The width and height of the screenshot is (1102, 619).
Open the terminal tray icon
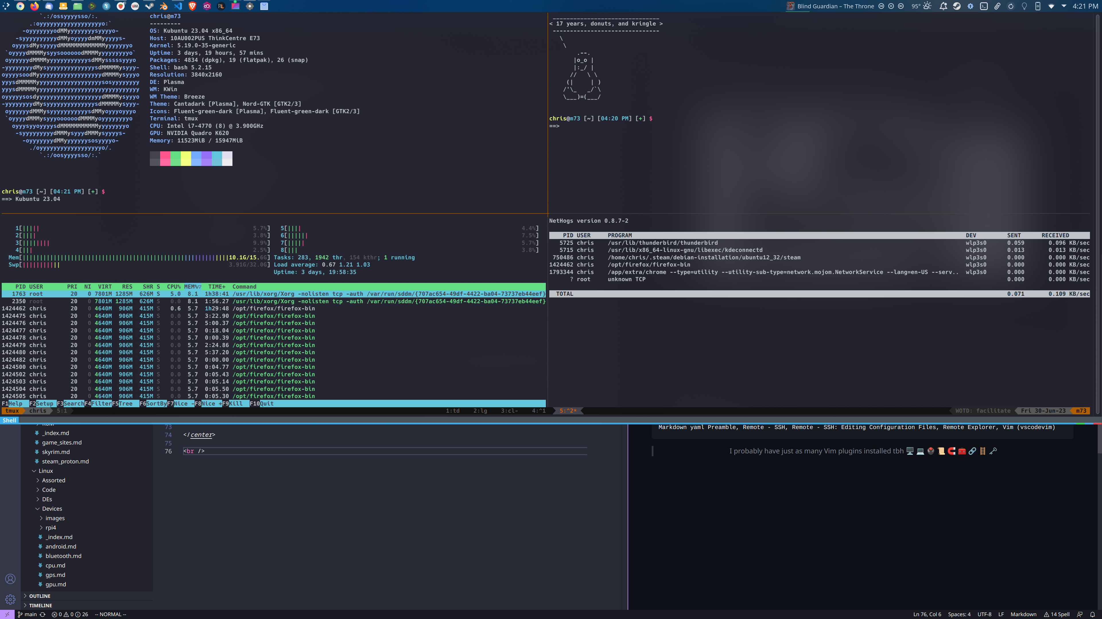pyautogui.click(x=984, y=6)
